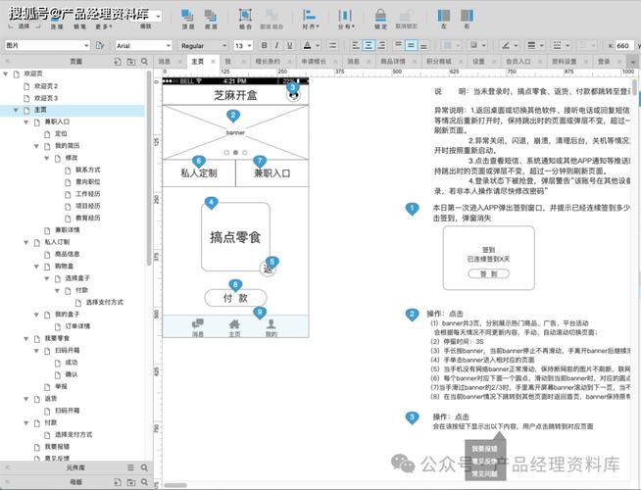Select the 付 款 button in the mockup

(235, 298)
